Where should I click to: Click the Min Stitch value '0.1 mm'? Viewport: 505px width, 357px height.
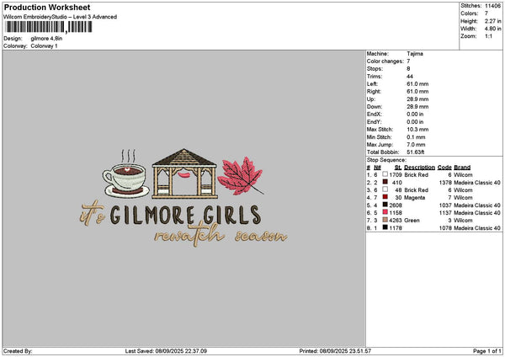point(416,137)
